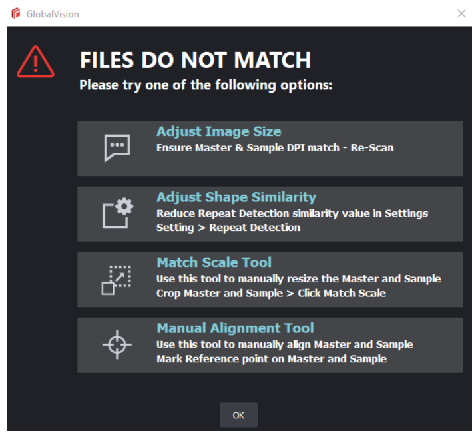Click the FILES DO NOT MATCH heading
The width and height of the screenshot is (476, 437).
pos(195,61)
